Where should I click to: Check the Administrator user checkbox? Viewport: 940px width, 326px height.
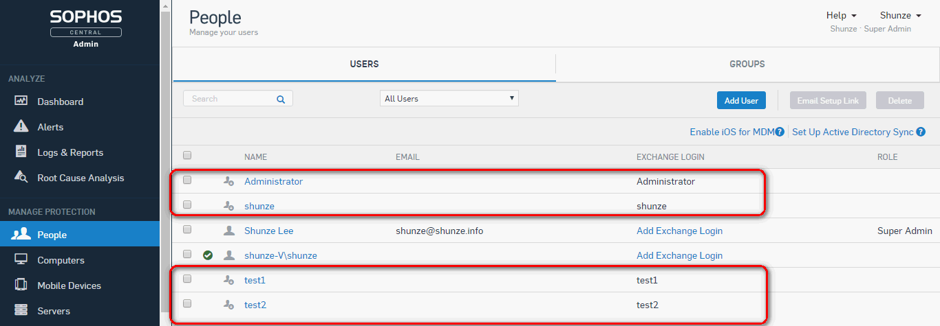(x=187, y=180)
